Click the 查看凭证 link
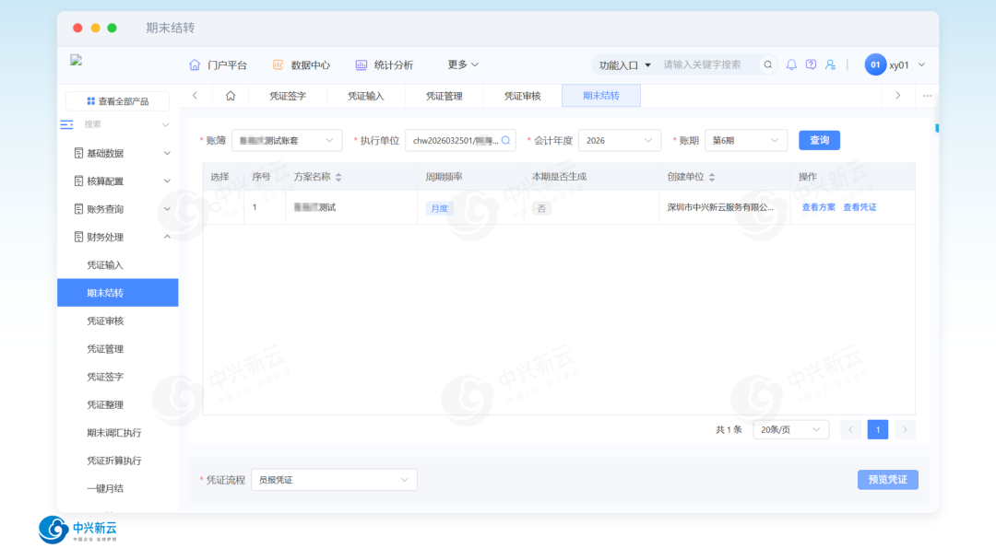Screen dimensions: 996x560 click(860, 207)
